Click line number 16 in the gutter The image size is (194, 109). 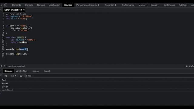coord(3,49)
